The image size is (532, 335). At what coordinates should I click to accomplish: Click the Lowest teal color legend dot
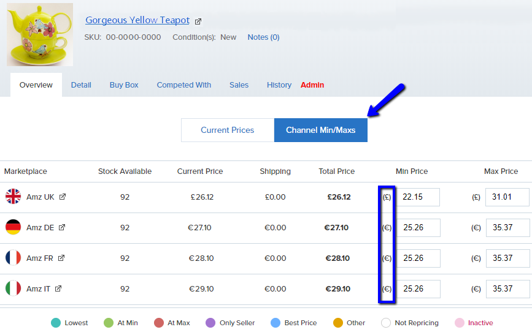(x=55, y=323)
